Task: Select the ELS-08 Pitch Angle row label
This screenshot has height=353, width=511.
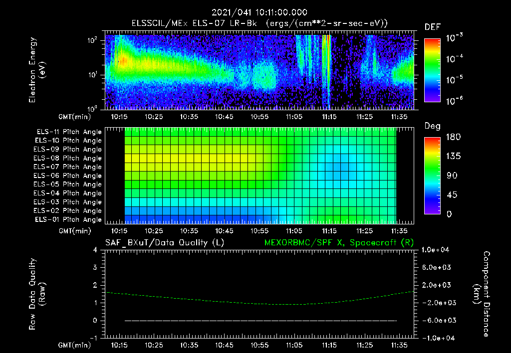Action: (x=67, y=158)
